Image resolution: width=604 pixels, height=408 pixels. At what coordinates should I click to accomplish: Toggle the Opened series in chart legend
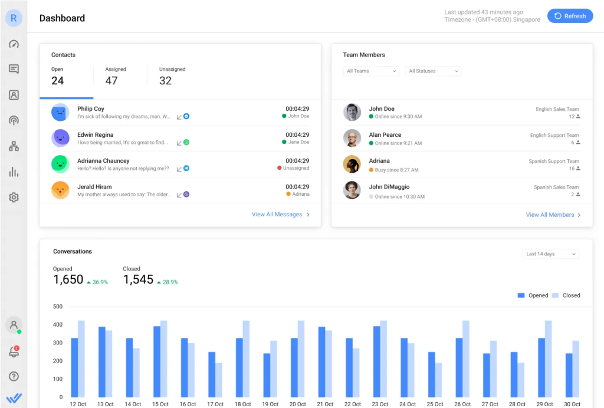(533, 295)
